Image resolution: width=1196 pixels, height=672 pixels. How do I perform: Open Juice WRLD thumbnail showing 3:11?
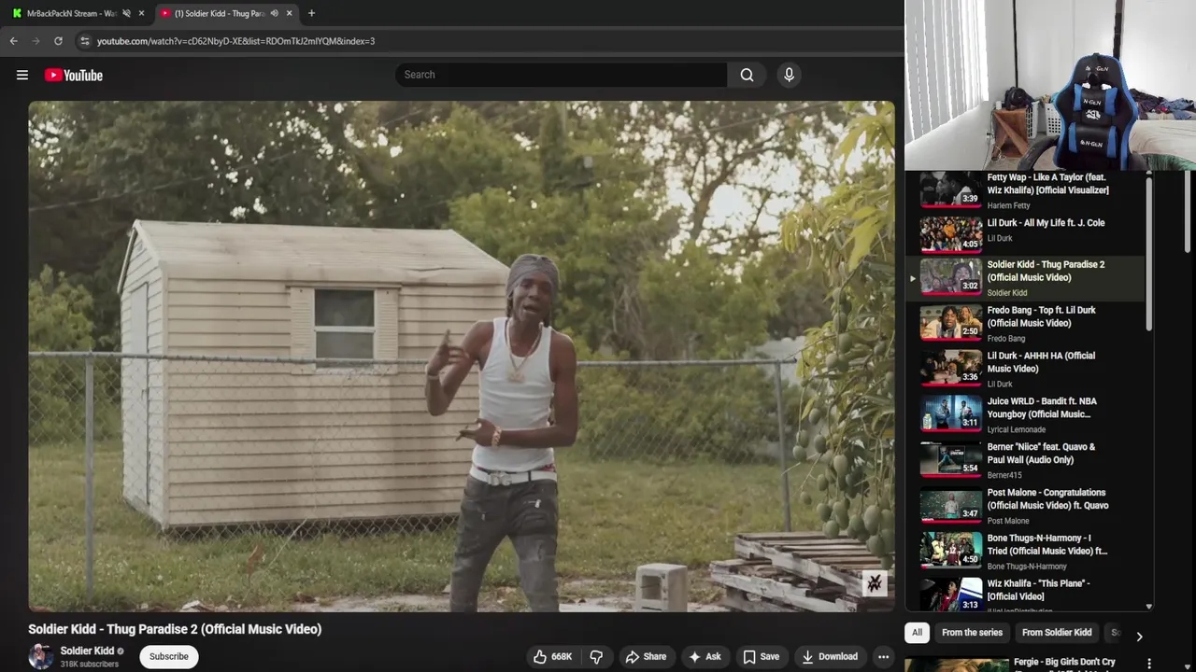pyautogui.click(x=951, y=413)
